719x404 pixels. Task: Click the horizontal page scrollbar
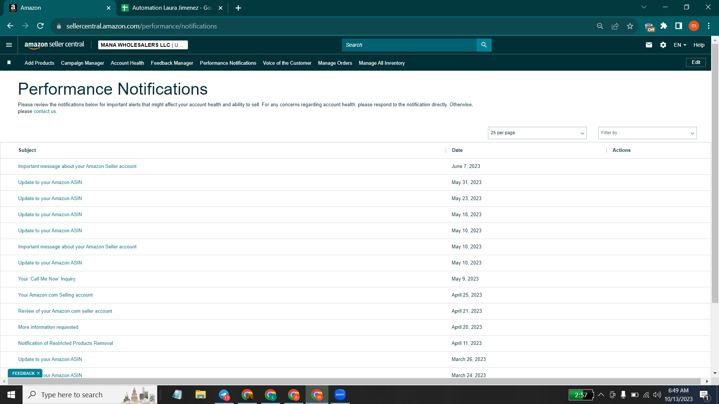pyautogui.click(x=354, y=381)
